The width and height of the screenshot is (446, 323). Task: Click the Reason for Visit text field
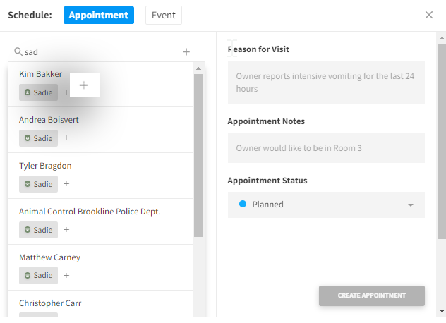[x=326, y=83]
